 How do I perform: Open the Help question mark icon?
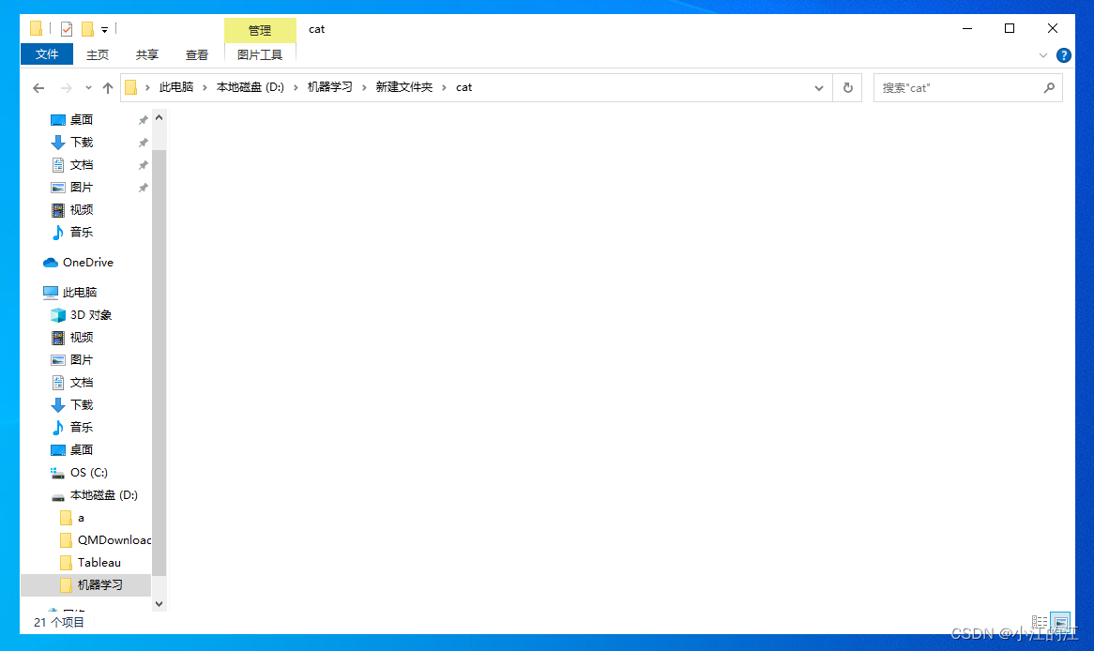point(1063,55)
